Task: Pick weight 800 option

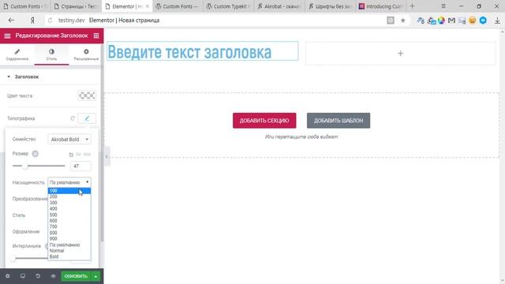Action: [x=69, y=233]
